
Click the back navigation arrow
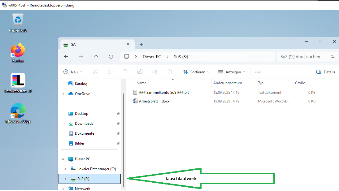66,57
